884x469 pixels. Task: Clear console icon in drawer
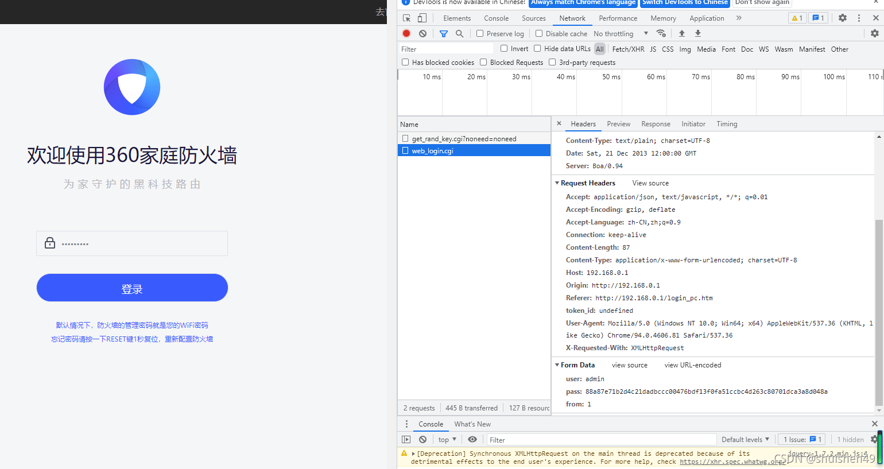tap(422, 439)
